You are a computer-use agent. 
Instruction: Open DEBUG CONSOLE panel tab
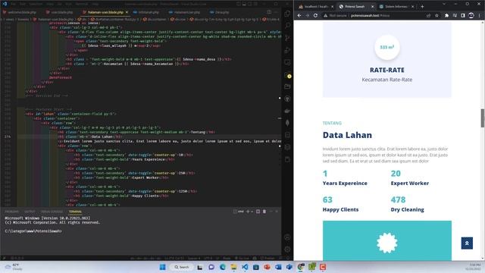coord(52,212)
